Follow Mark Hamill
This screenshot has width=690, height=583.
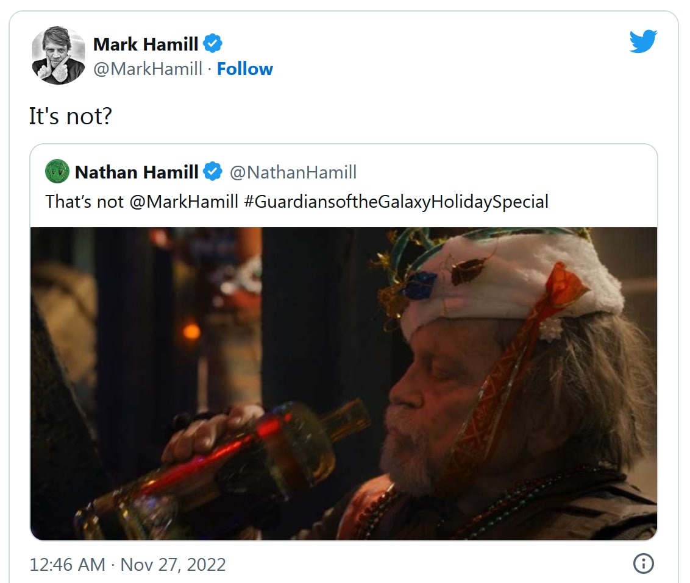coord(245,69)
